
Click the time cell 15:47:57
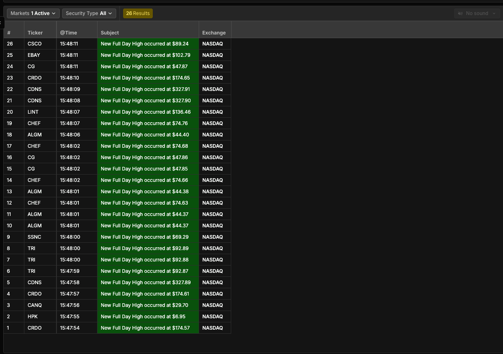[x=77, y=294]
